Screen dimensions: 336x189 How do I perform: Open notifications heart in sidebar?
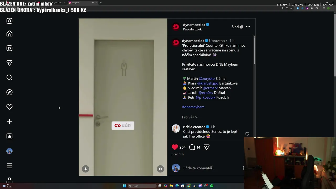point(9,107)
